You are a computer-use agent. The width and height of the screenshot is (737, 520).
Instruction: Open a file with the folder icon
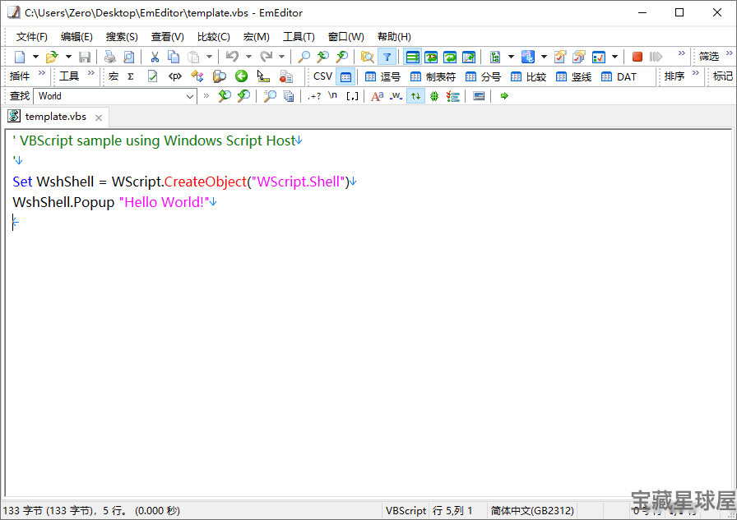pyautogui.click(x=51, y=57)
